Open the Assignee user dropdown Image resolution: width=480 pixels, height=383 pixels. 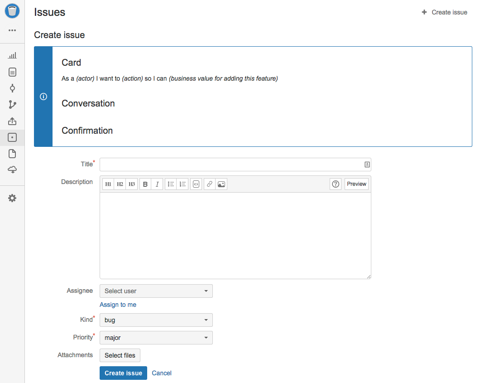pos(156,291)
